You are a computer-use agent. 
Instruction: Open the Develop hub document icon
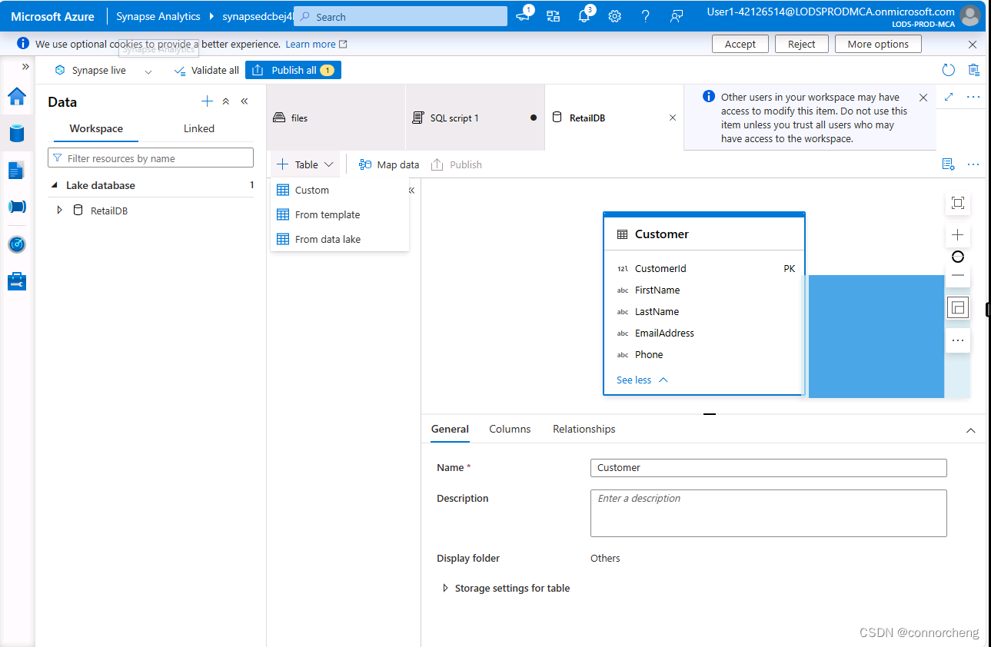point(17,170)
